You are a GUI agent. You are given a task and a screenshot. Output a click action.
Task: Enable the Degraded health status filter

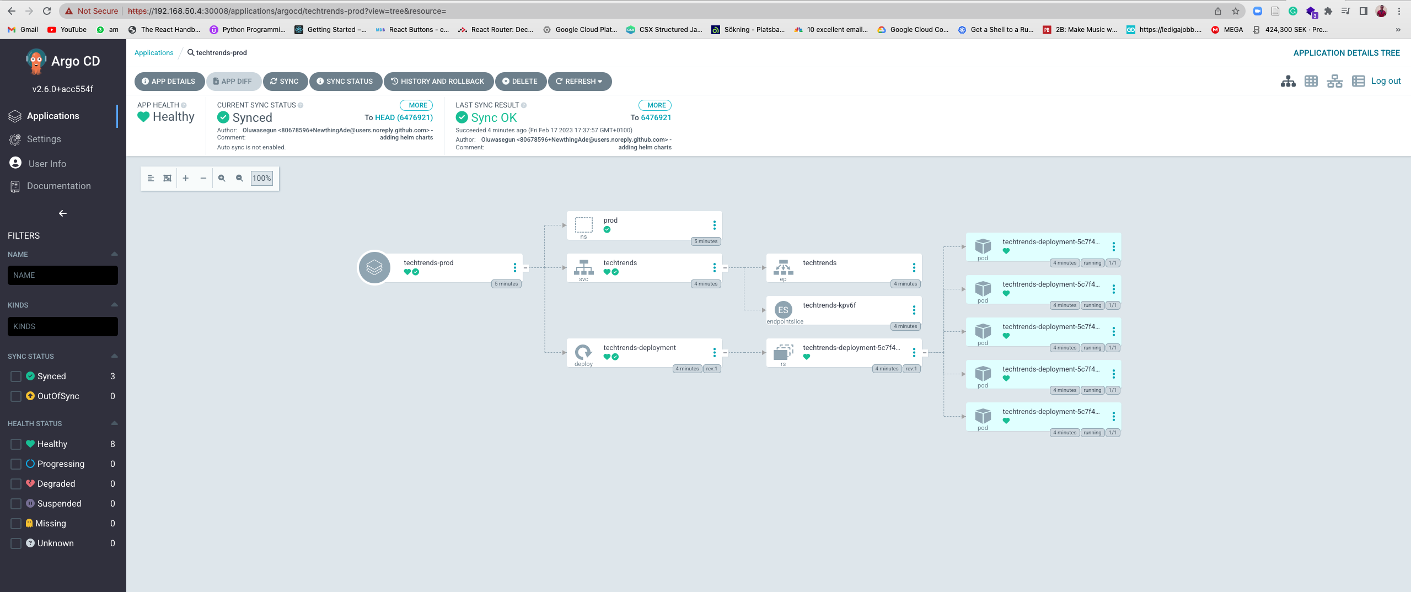coord(15,483)
